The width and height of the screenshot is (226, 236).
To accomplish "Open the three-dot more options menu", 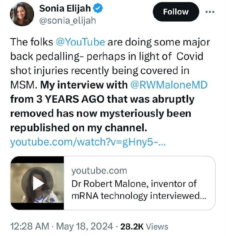I will coord(210,12).
